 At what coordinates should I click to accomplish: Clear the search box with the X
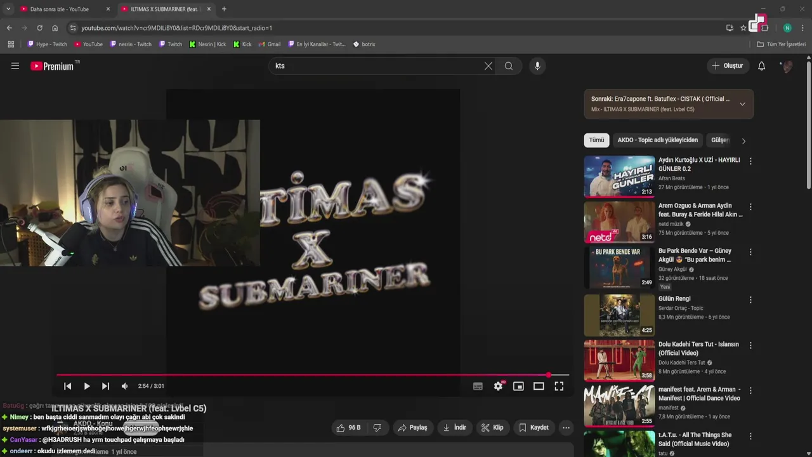(488, 66)
